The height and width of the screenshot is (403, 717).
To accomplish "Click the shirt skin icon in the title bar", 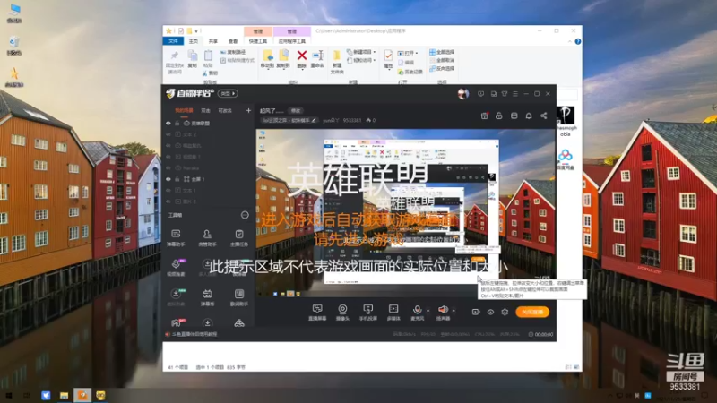I will click(x=505, y=94).
